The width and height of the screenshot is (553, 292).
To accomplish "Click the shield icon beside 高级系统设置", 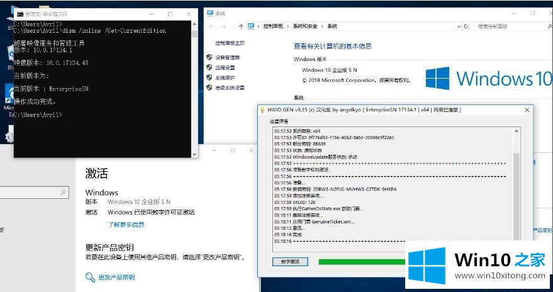I will 209,87.
